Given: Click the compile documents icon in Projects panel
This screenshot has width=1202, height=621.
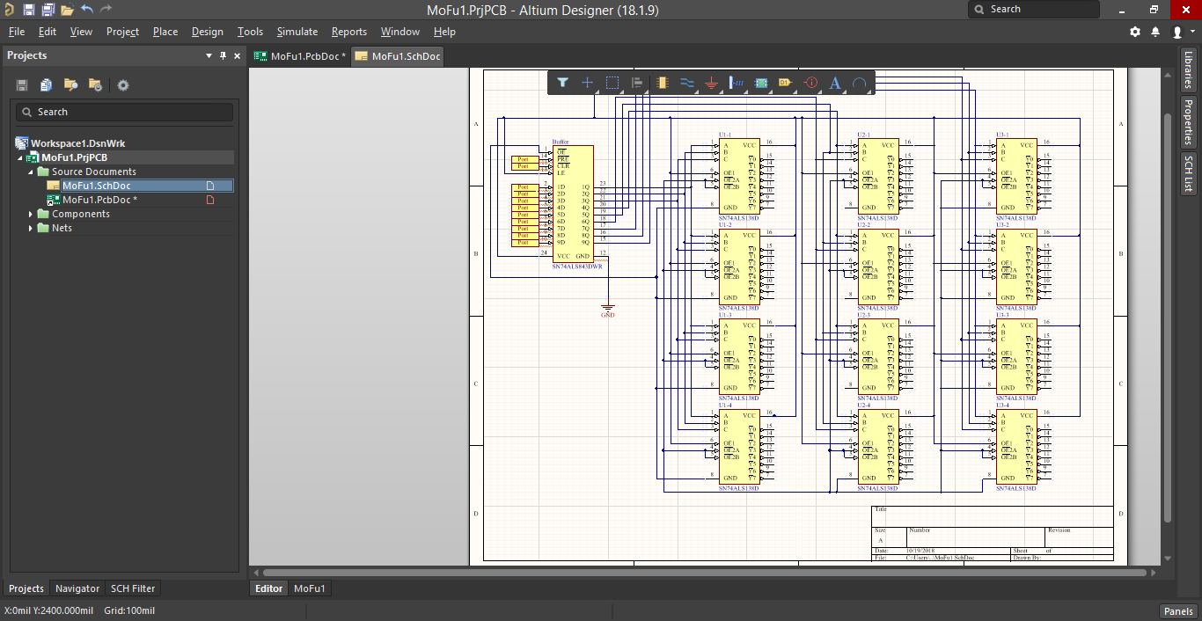Looking at the screenshot, I should coord(46,85).
